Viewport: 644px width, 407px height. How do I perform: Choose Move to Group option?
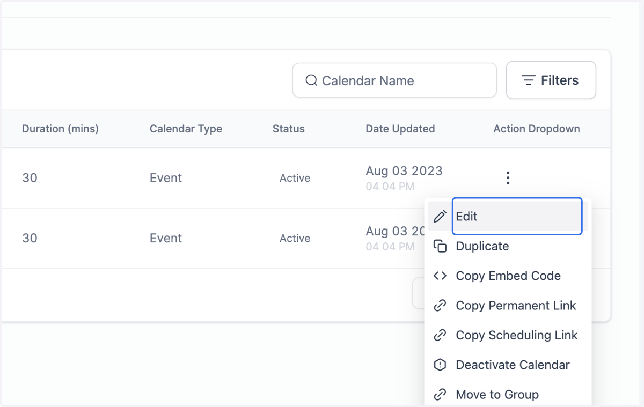tap(508, 395)
